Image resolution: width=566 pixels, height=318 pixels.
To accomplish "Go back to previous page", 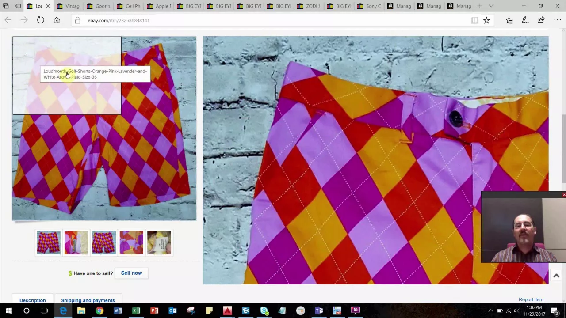I will click(x=8, y=20).
